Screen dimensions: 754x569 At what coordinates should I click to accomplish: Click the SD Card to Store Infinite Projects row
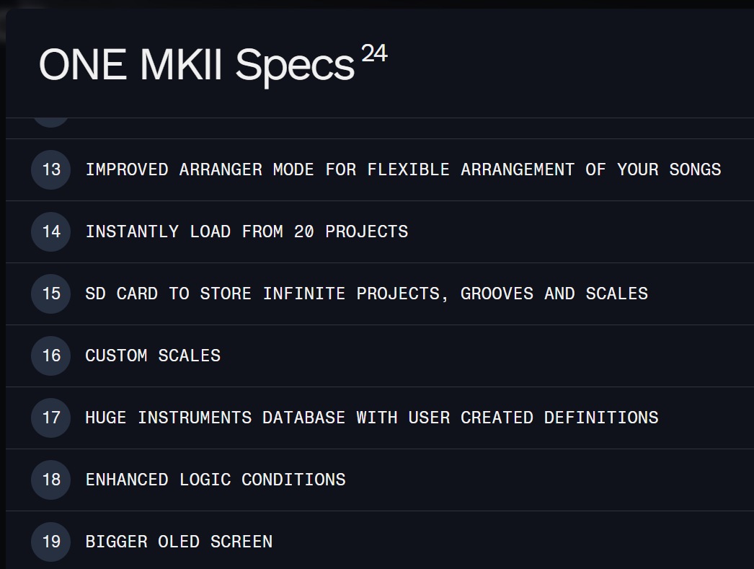(380, 294)
